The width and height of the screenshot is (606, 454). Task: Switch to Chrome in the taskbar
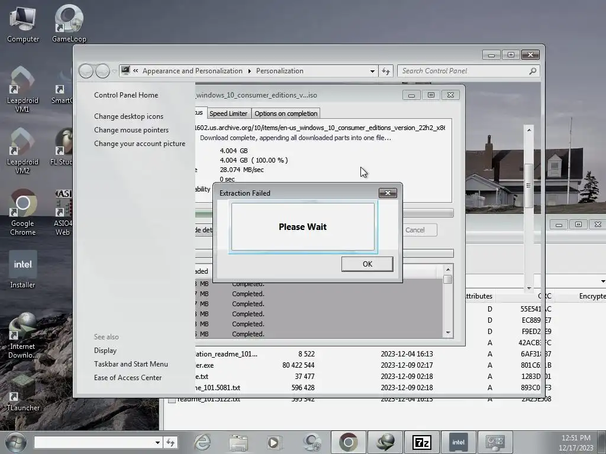(348, 442)
